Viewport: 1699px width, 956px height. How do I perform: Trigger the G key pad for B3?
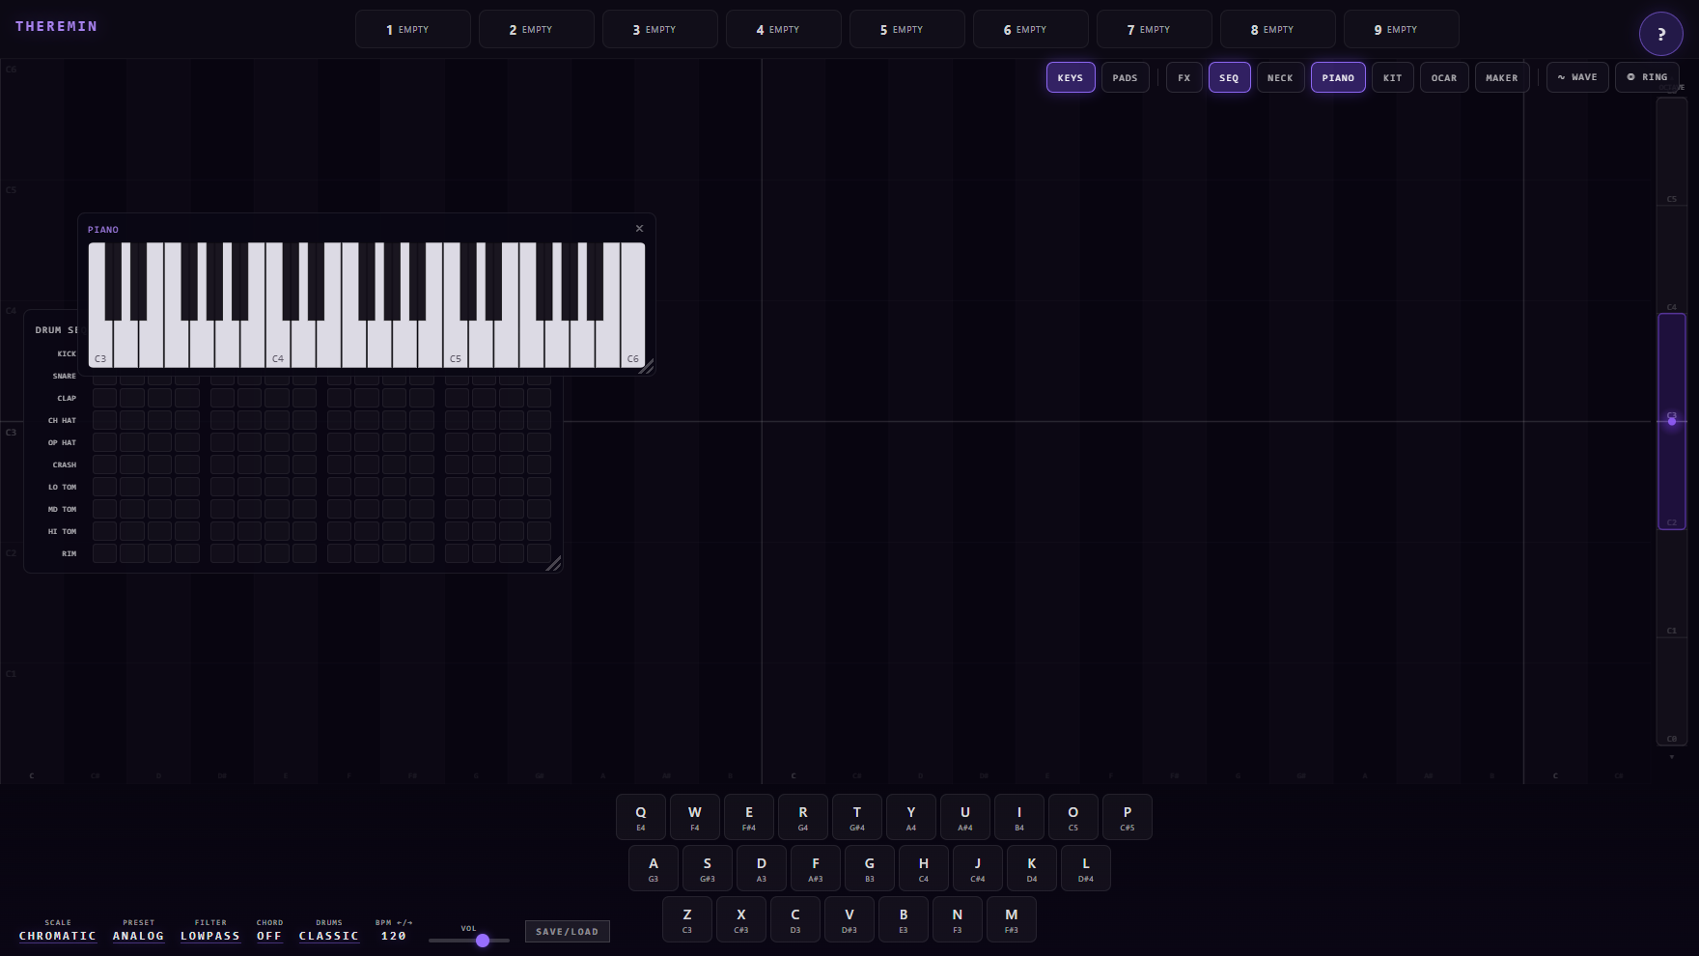pos(870,868)
